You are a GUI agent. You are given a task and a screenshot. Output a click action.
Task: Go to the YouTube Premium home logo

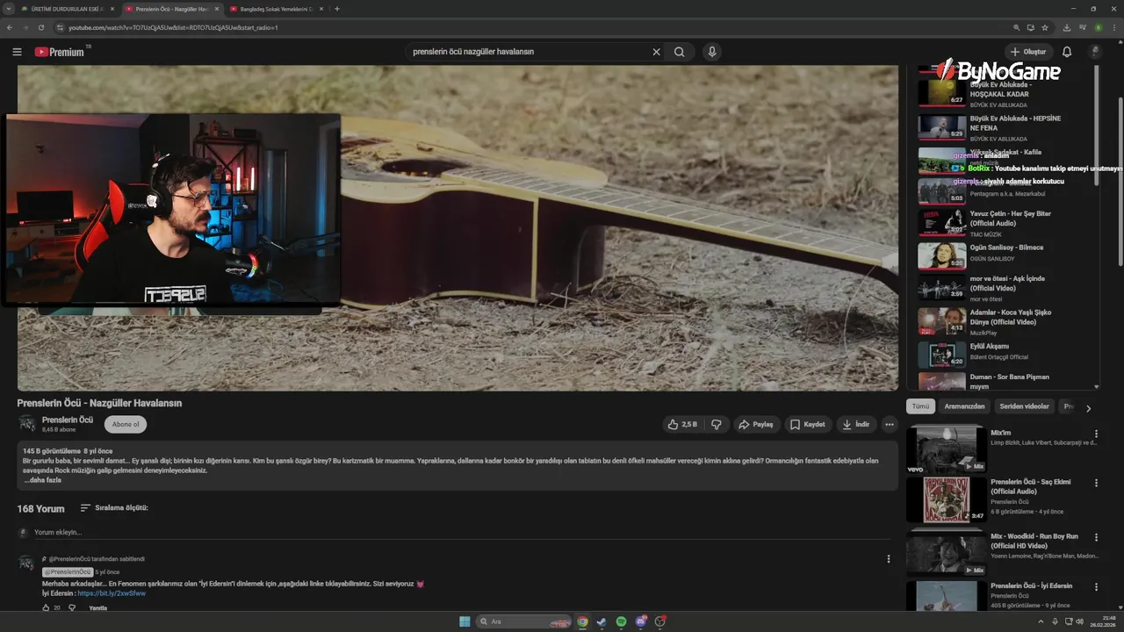[x=61, y=52]
